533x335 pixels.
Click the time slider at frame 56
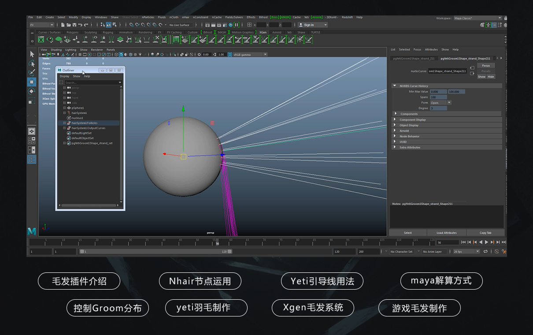point(217,242)
